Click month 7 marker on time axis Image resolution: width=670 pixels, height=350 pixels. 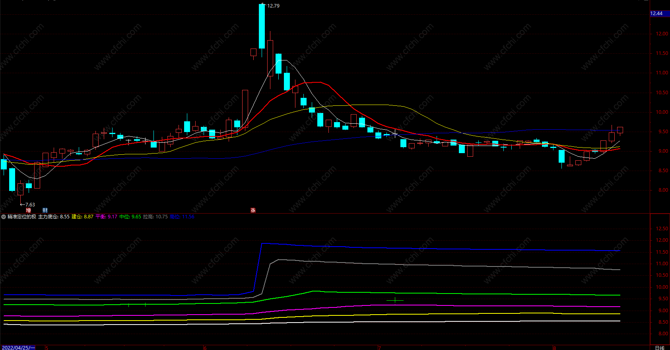click(x=379, y=348)
